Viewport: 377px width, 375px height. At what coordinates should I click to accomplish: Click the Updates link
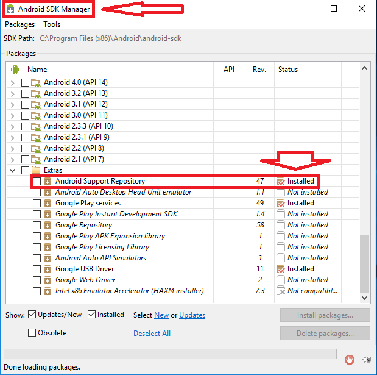192,315
